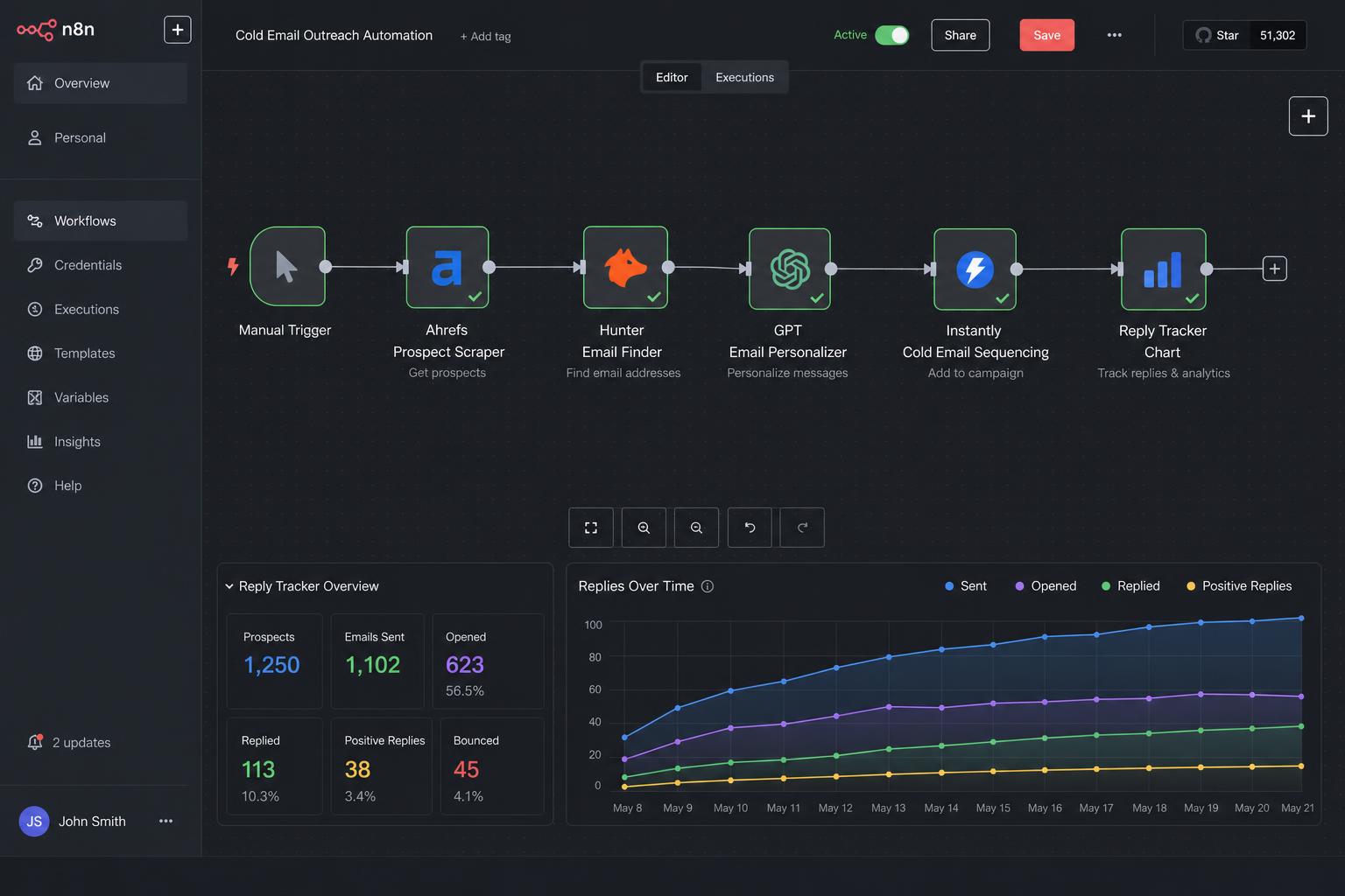View the 2 updates notification
1345x896 pixels.
tap(69, 742)
